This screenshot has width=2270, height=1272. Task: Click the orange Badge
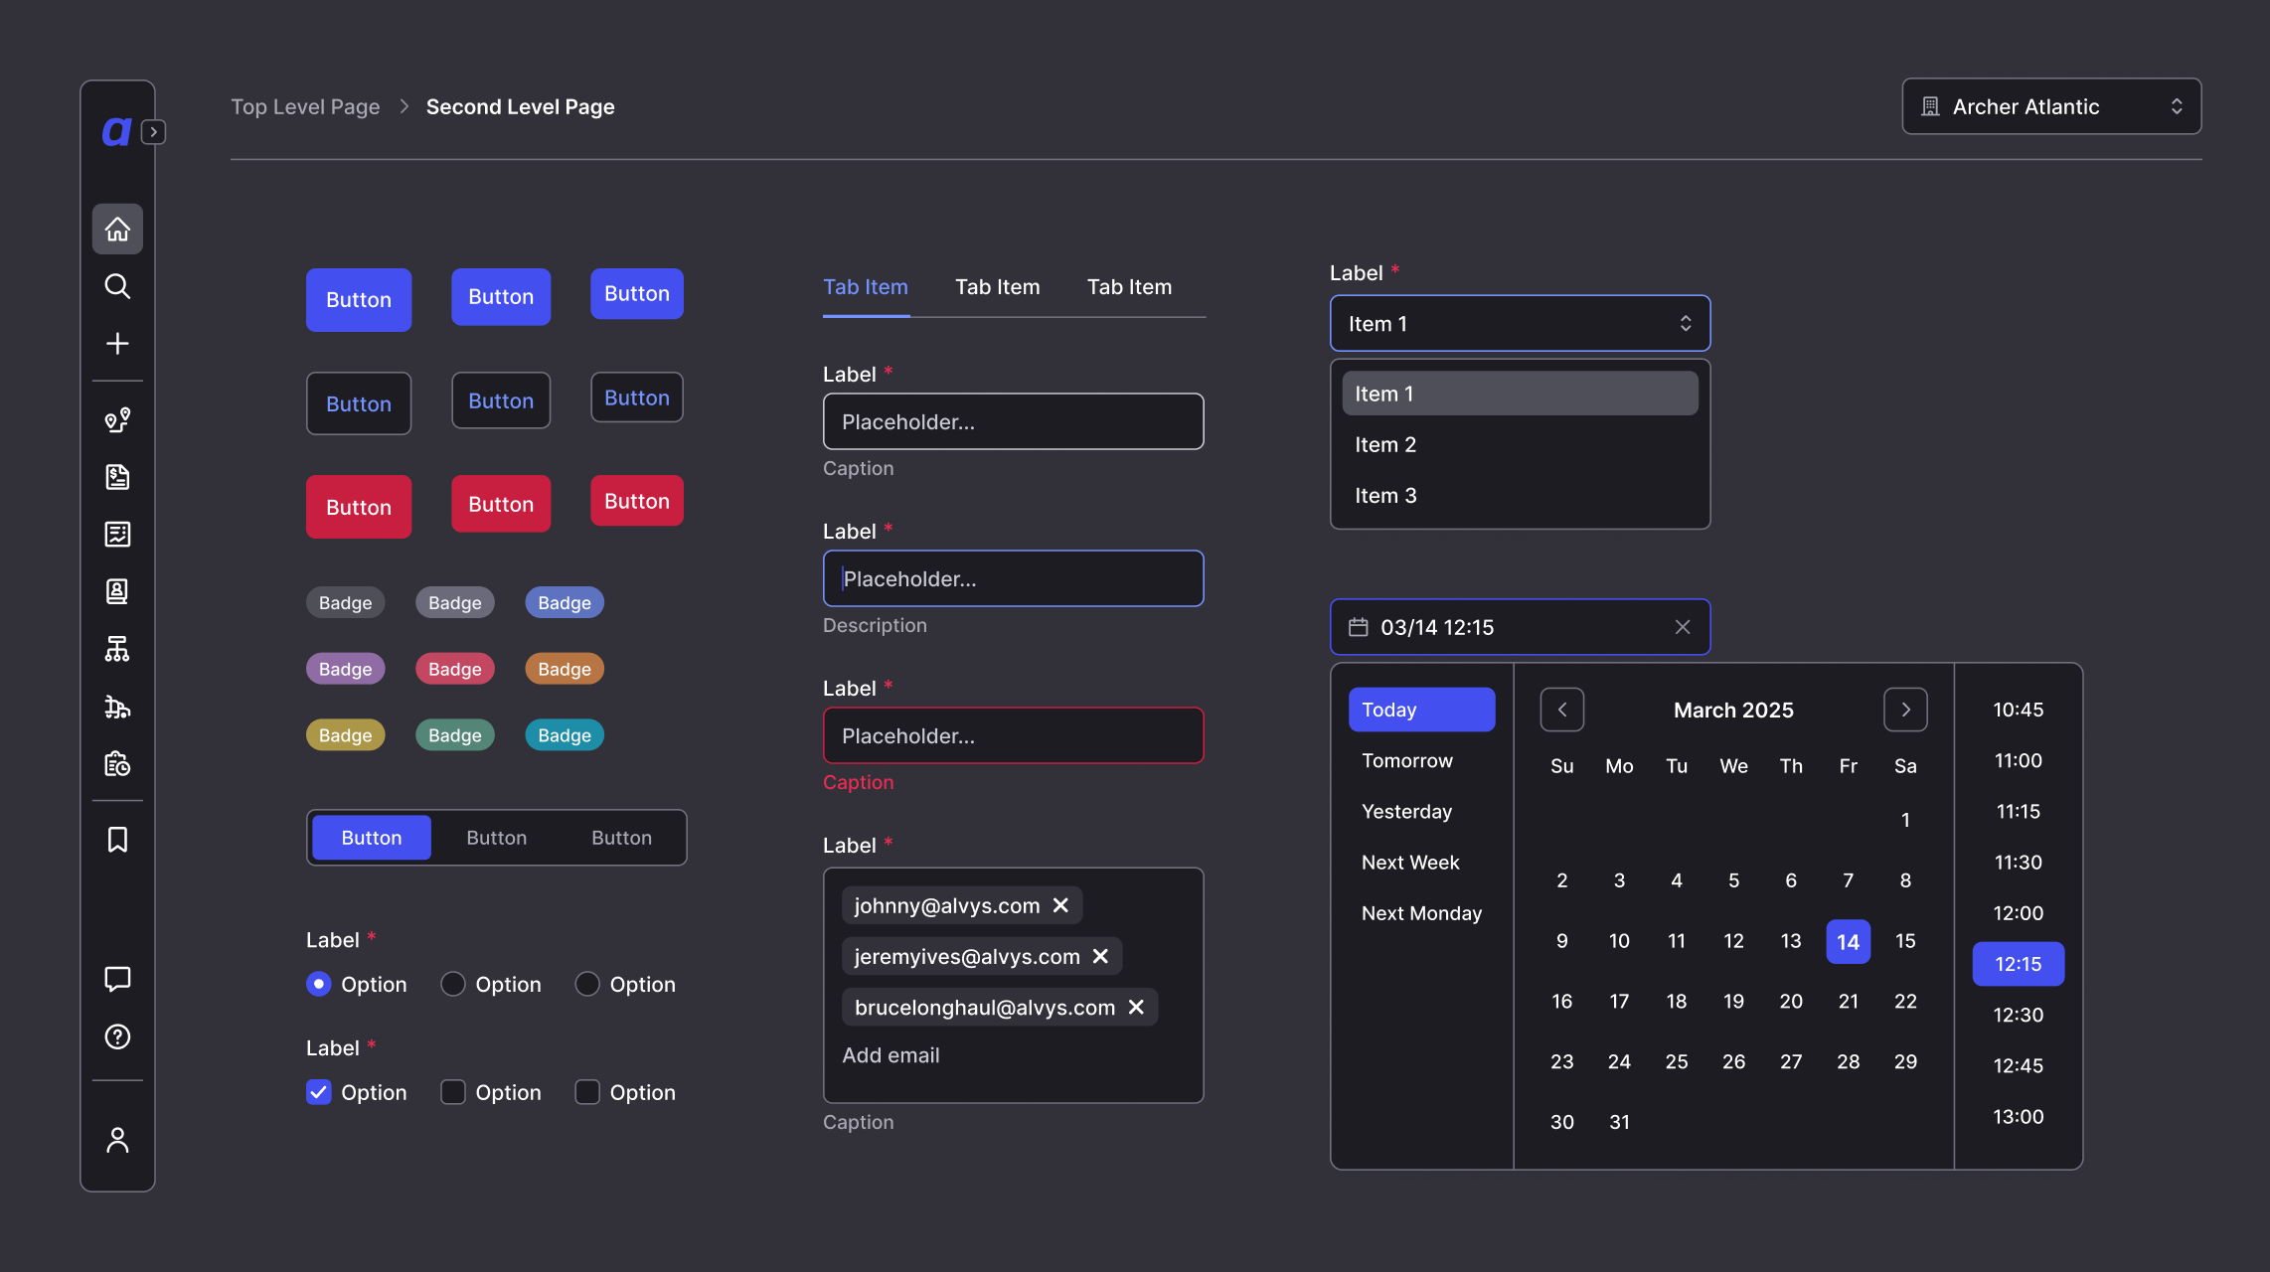click(x=565, y=669)
